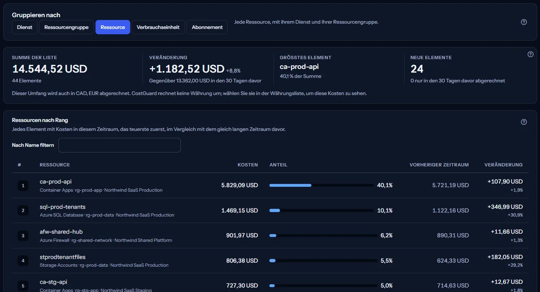Screen dimensions: 540x292
Task: Click the +182,05 USD change value
Action: (505, 257)
